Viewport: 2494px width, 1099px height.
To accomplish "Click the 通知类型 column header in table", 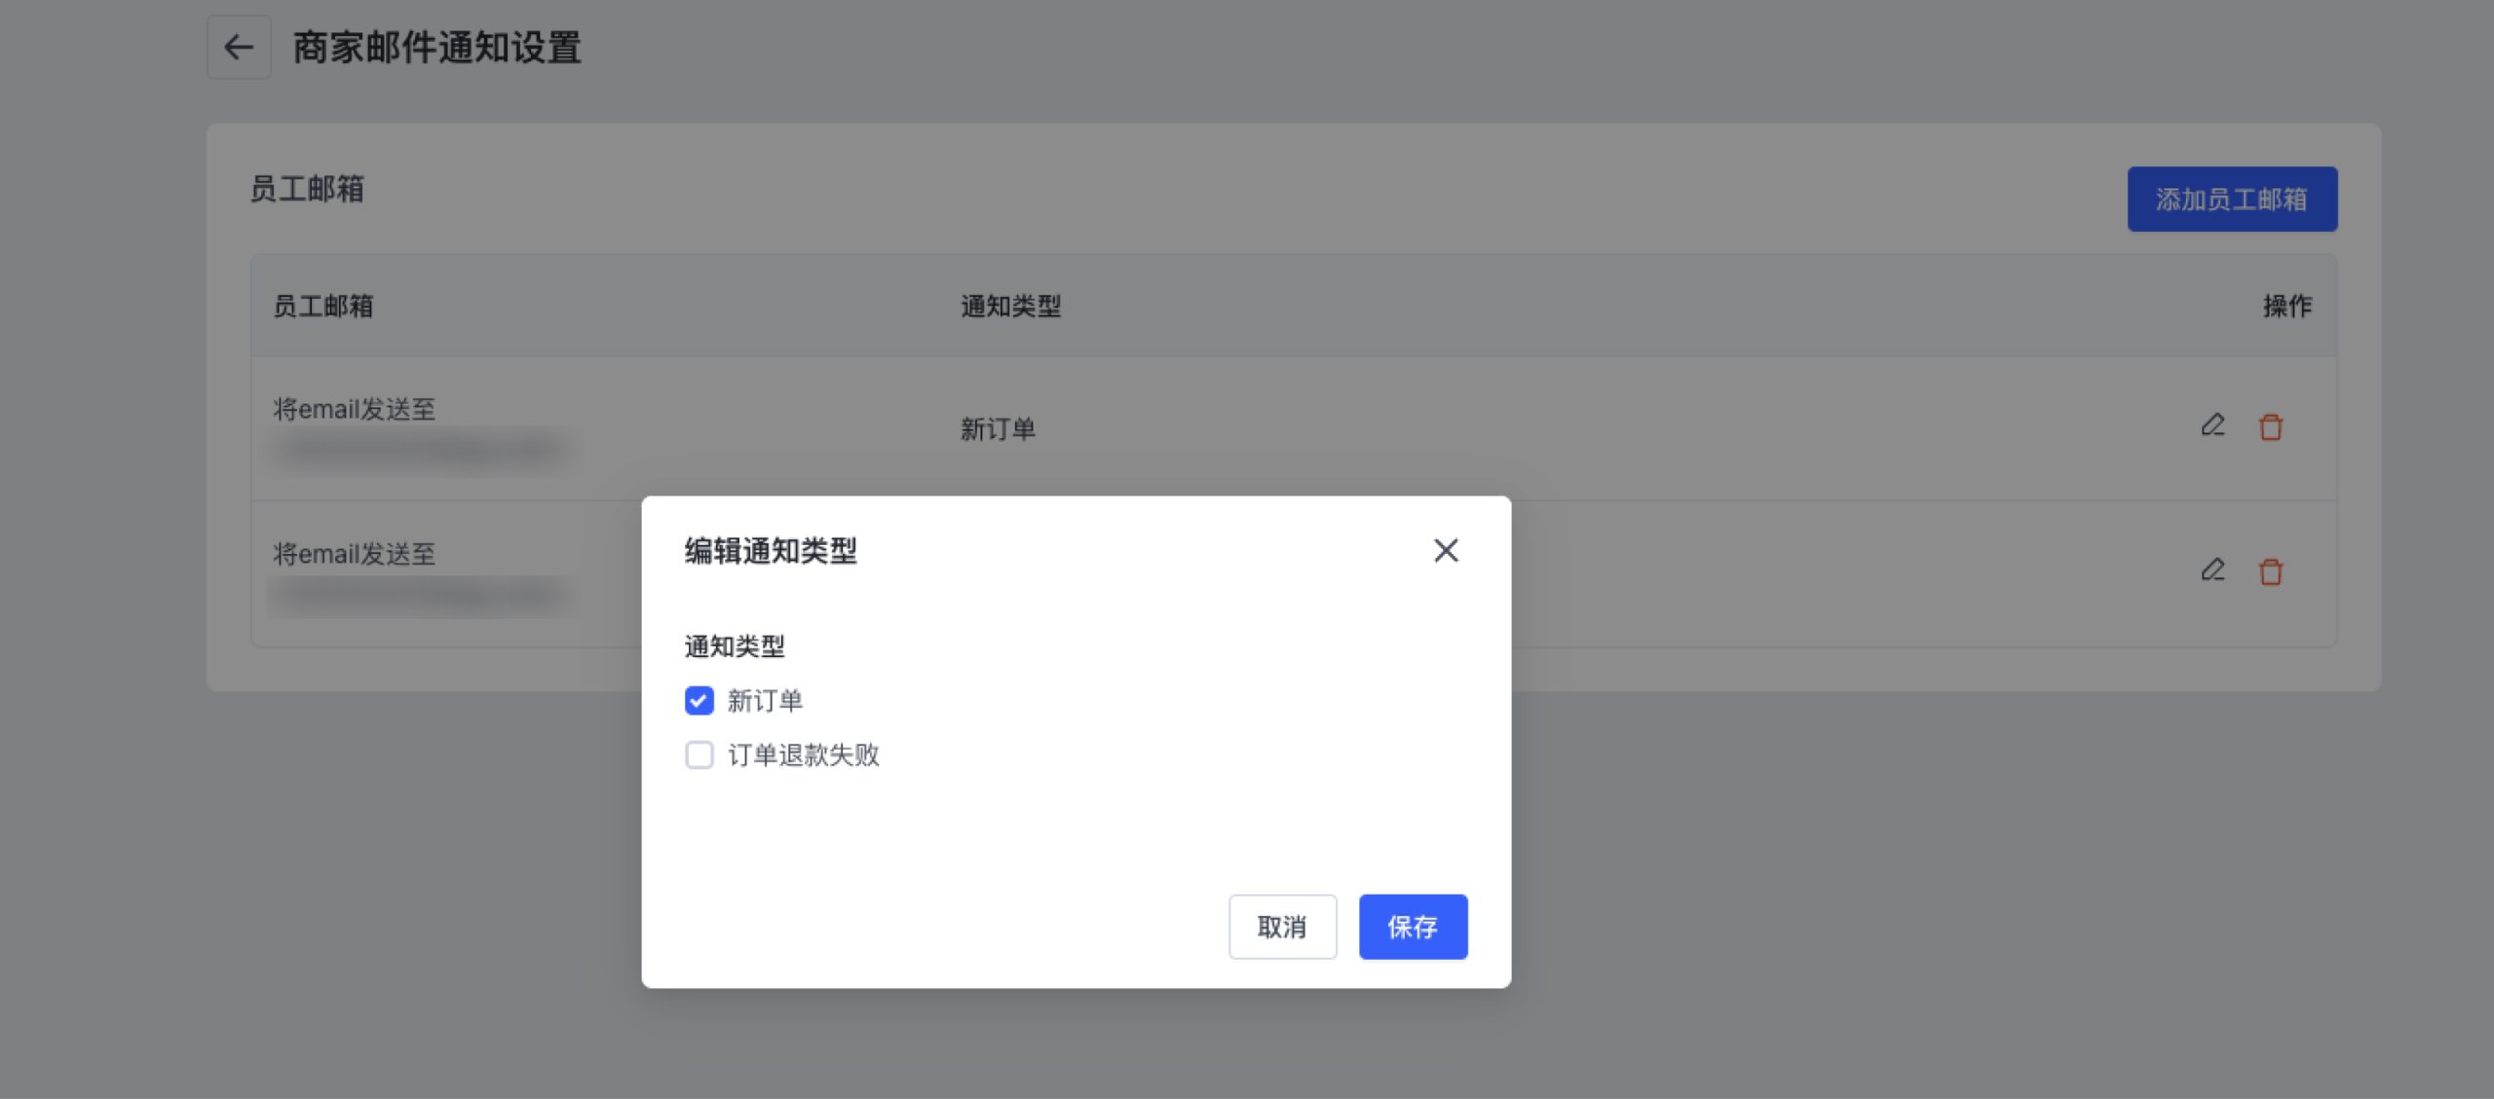I will tap(1010, 307).
